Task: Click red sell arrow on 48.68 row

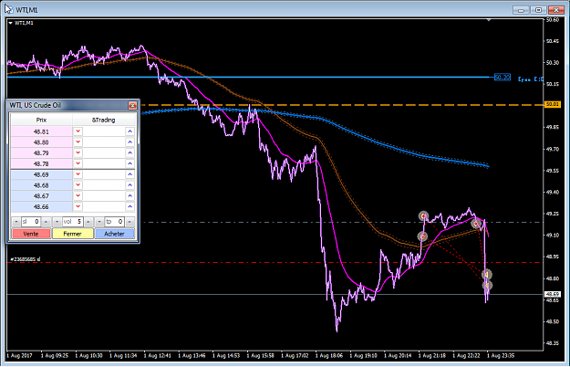Action: [78, 185]
